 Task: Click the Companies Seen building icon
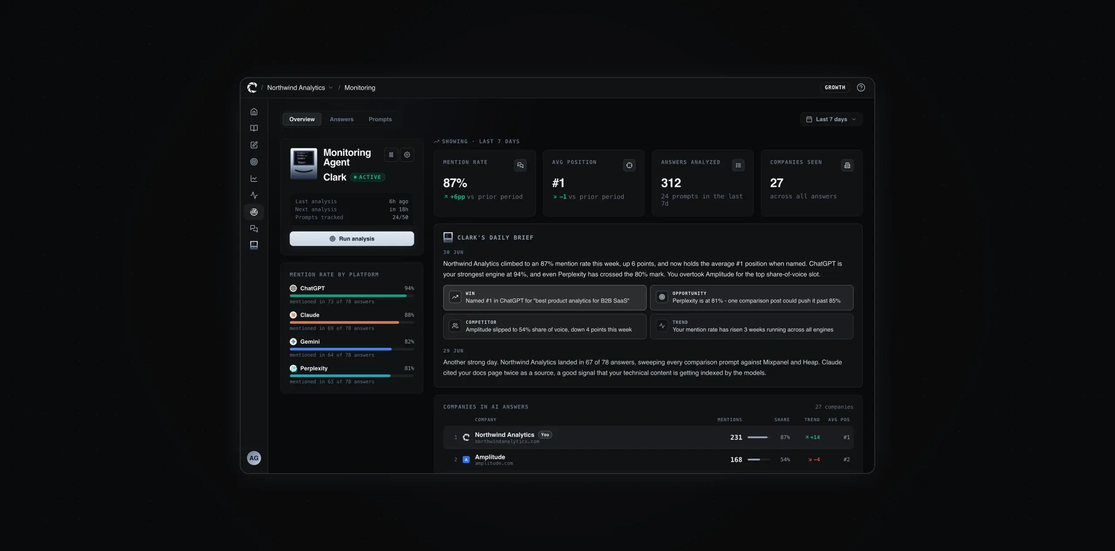(847, 165)
